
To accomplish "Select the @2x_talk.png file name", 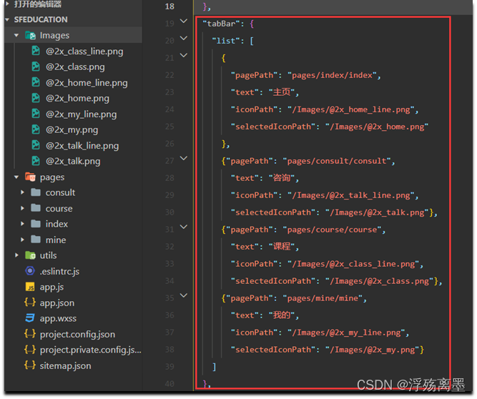I will click(73, 161).
